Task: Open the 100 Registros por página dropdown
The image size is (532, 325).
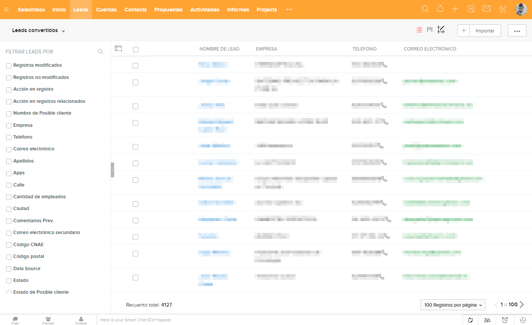Action: [453, 305]
